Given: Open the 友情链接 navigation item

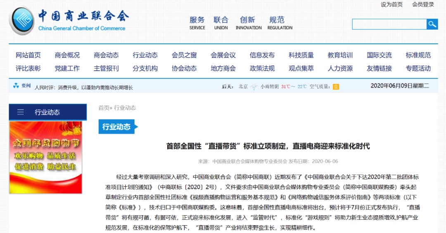Looking at the screenshot, I should (x=379, y=68).
